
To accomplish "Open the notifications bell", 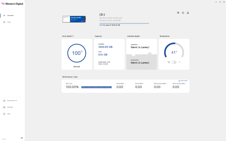I will (188, 13).
